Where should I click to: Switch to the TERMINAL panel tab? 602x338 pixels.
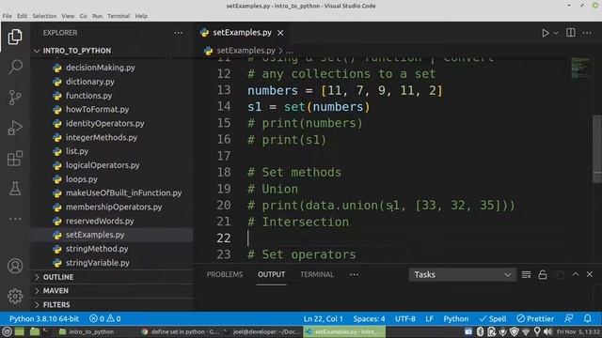[317, 274]
